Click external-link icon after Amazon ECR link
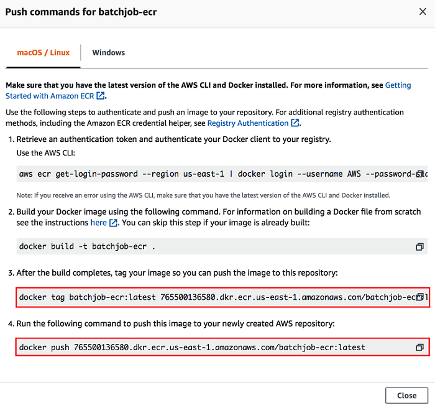435x405 pixels. point(101,96)
